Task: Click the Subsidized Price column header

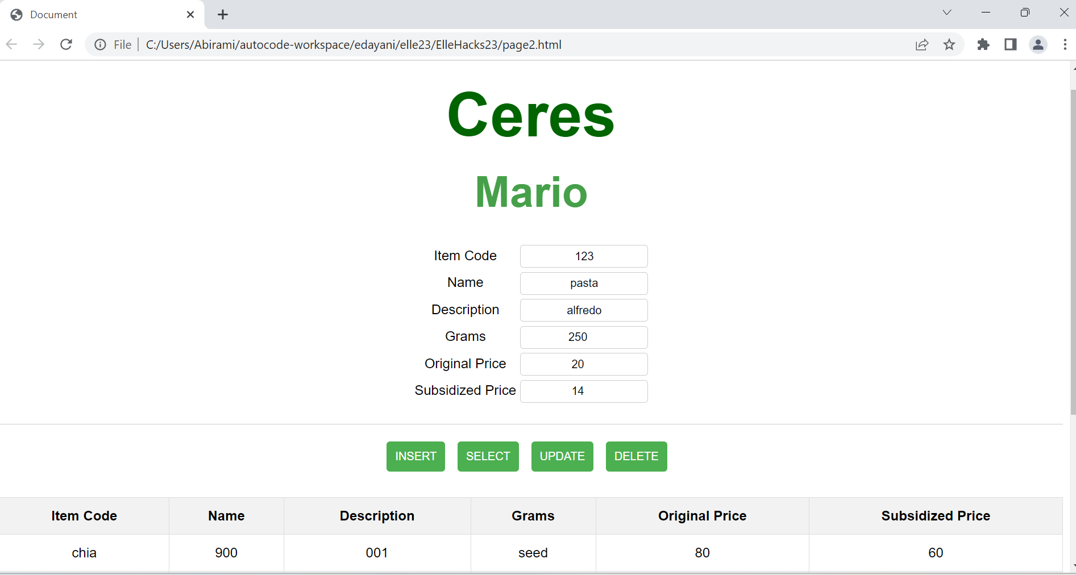Action: tap(936, 516)
